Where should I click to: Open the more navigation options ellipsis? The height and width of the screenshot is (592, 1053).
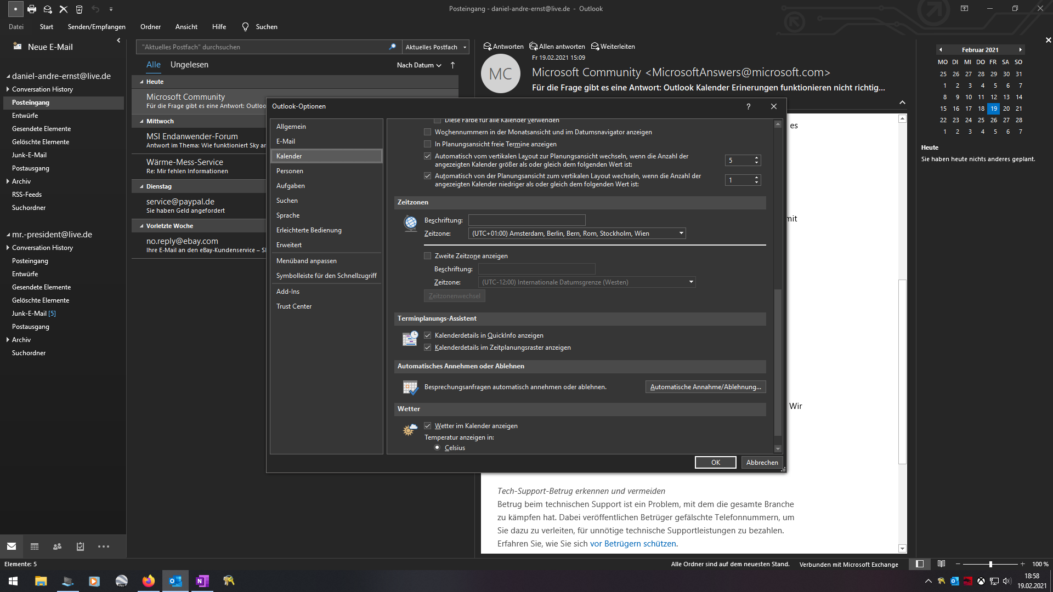(104, 547)
